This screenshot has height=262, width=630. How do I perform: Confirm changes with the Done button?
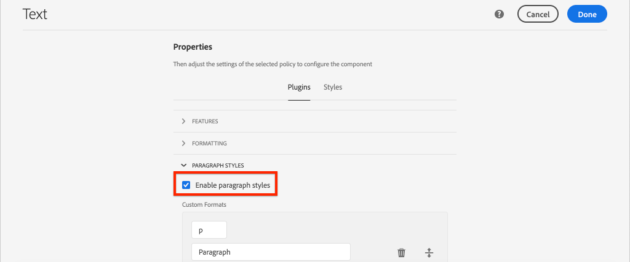coord(587,14)
